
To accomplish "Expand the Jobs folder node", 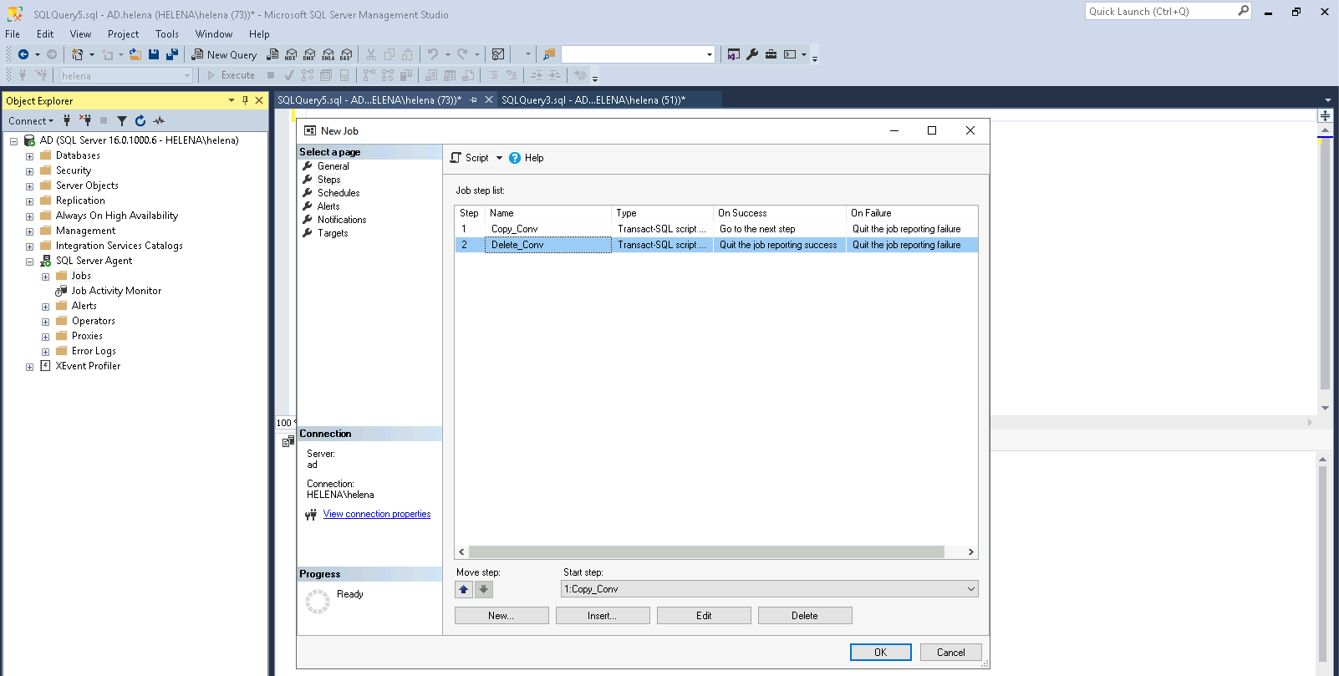I will (46, 277).
